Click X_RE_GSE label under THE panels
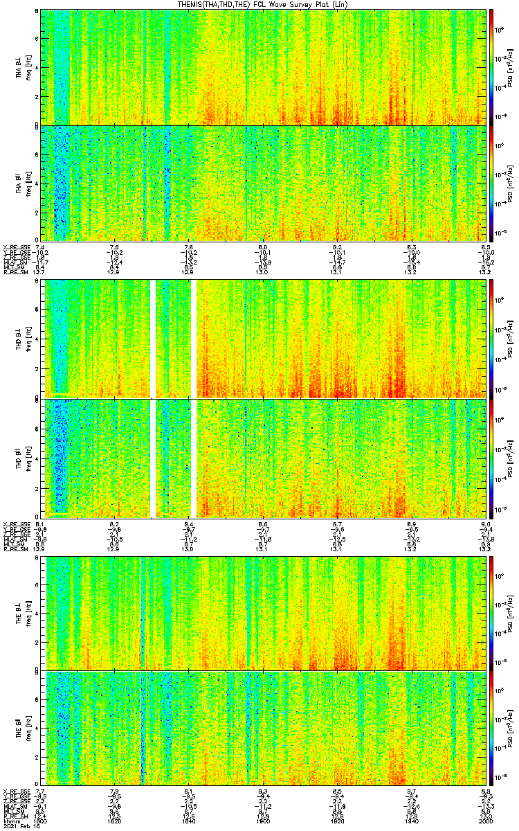Image resolution: width=519 pixels, height=831 pixels. 17,791
